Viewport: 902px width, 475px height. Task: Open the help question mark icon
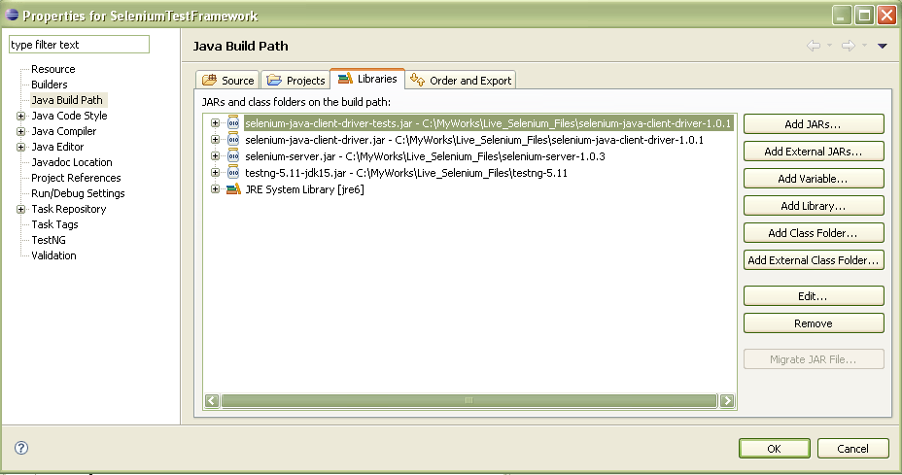[21, 448]
